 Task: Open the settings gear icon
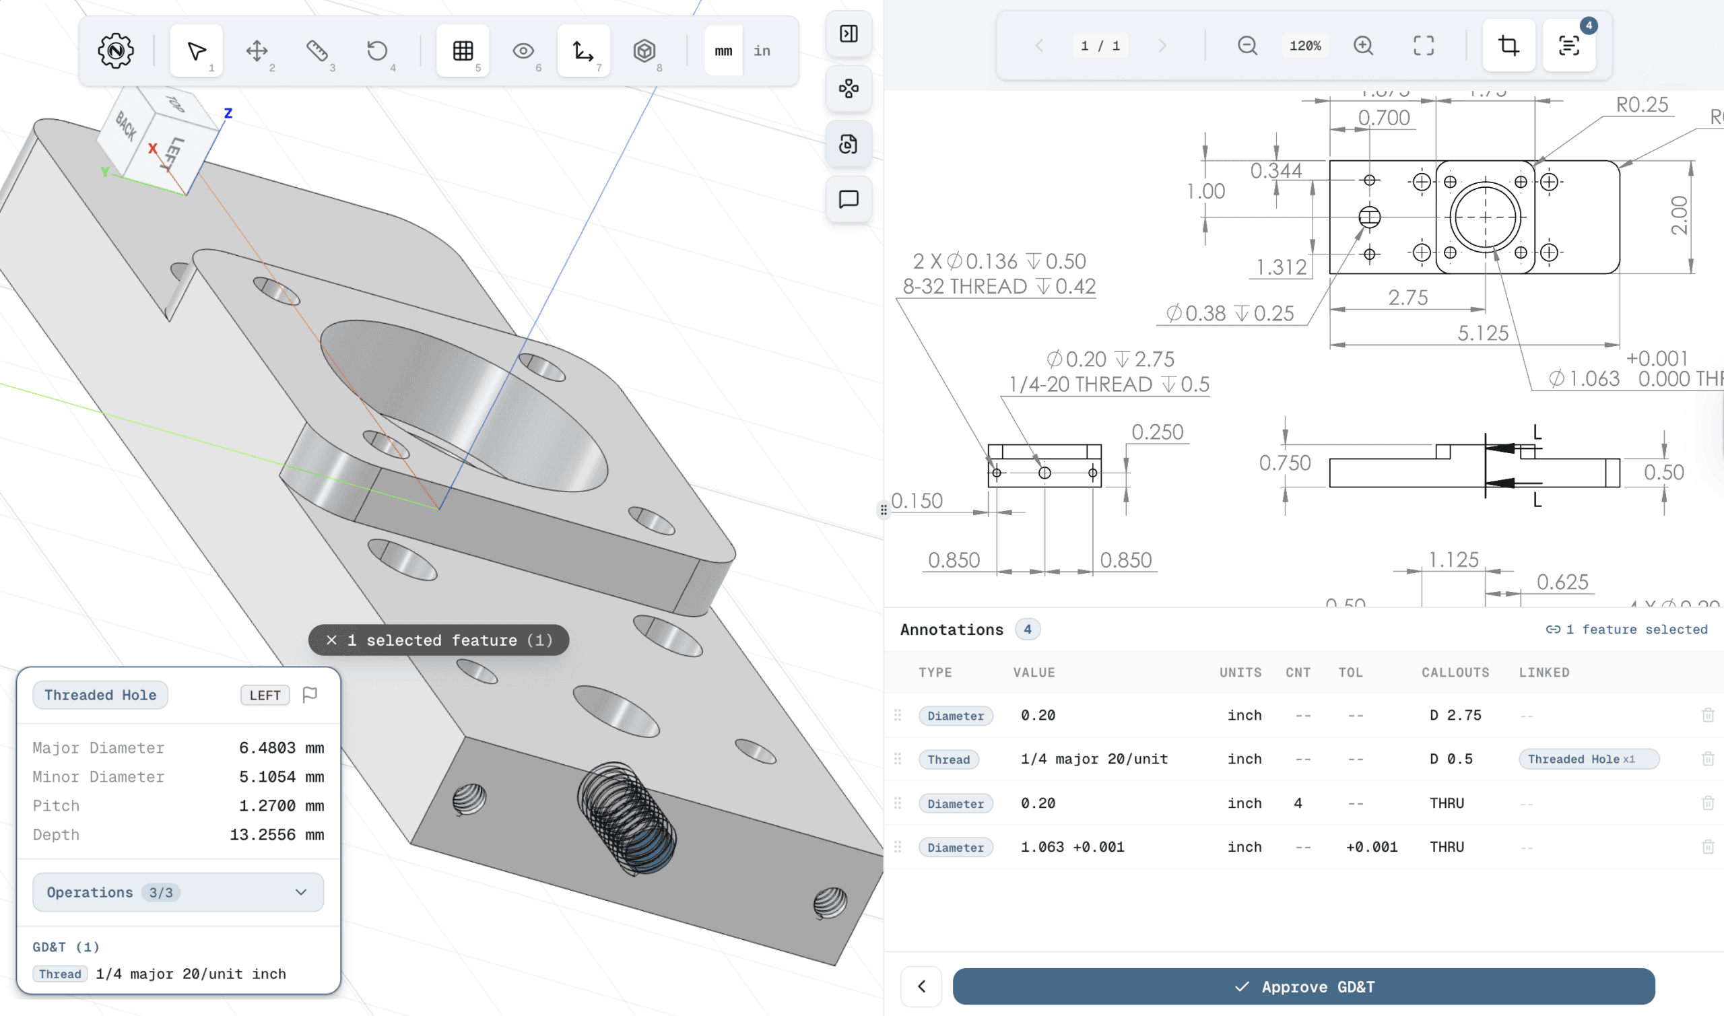(116, 50)
